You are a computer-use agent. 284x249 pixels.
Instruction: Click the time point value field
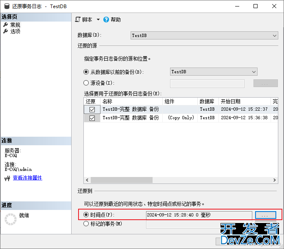(199, 215)
